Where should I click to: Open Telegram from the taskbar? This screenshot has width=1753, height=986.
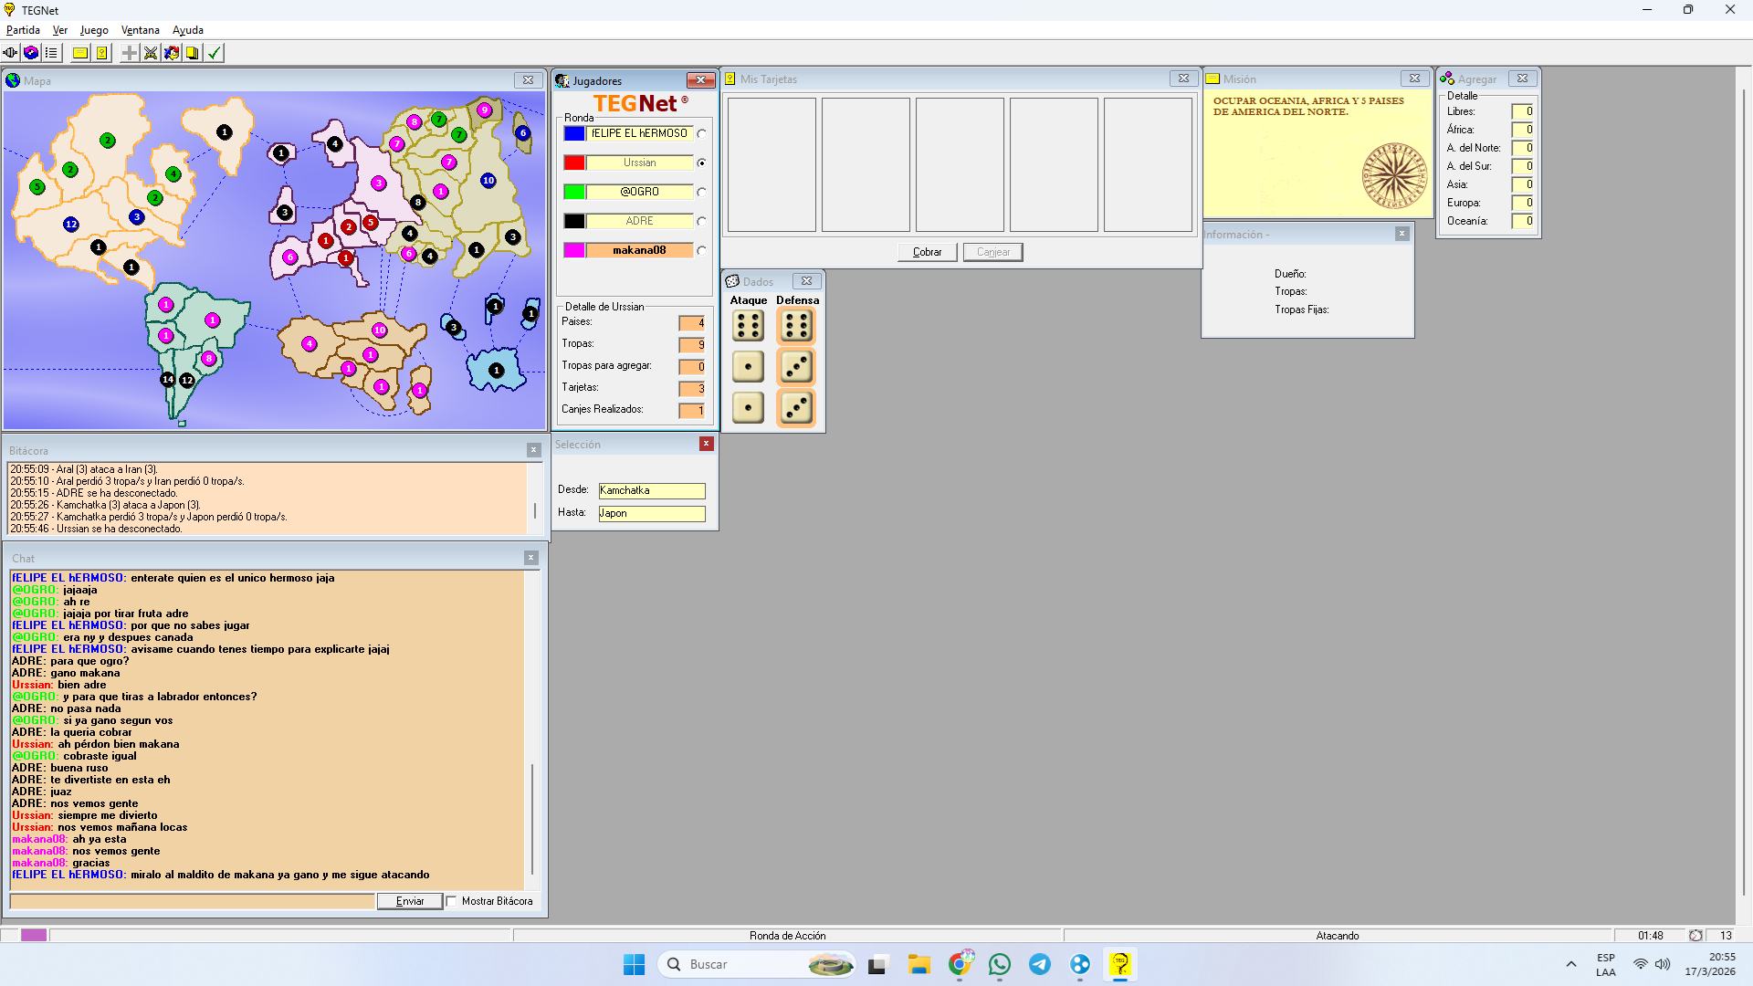pos(1040,964)
